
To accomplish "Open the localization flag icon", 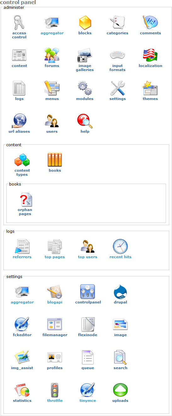I will click(x=150, y=55).
